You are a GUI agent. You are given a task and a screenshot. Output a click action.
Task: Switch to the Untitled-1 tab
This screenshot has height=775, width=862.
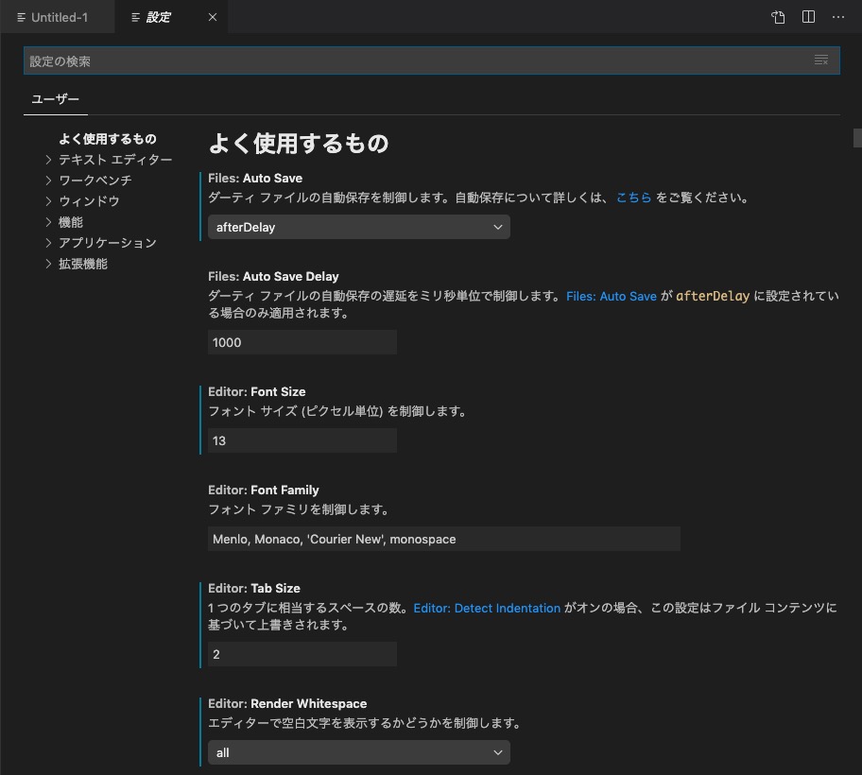pyautogui.click(x=57, y=17)
